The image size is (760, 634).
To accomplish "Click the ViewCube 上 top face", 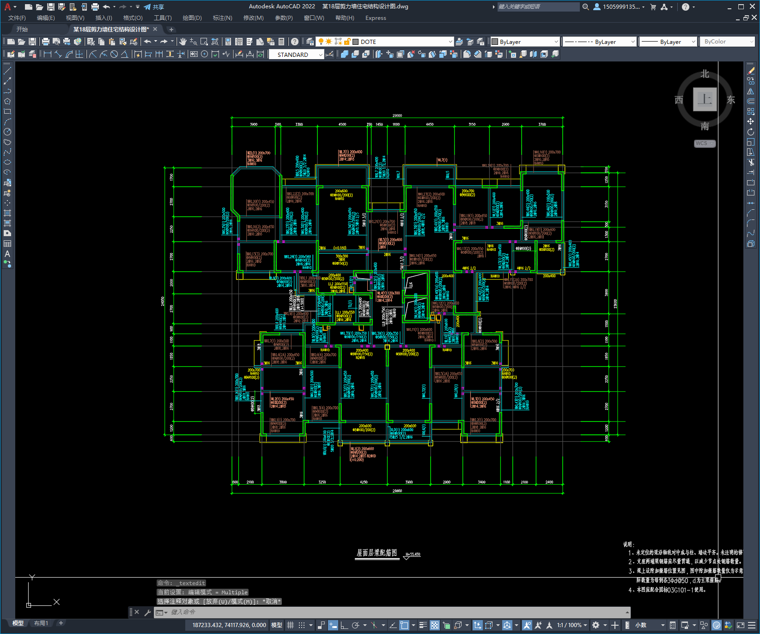I will coord(705,99).
